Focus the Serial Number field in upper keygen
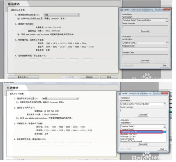 pyautogui.click(x=145, y=27)
